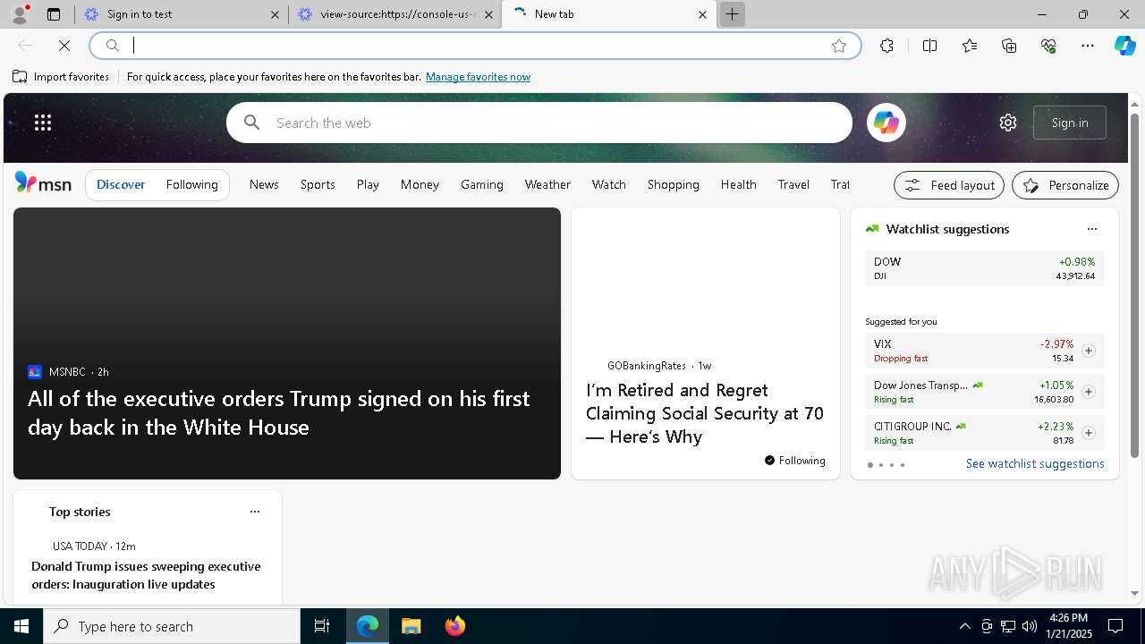1145x644 pixels.
Task: Open the volume control in tray
Action: click(1030, 626)
